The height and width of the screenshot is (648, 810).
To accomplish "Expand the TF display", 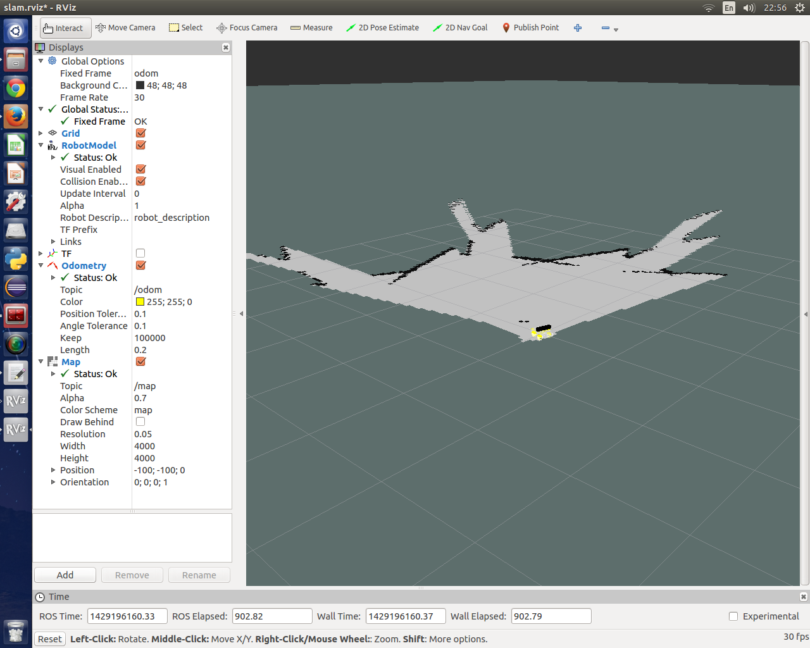I will (x=41, y=254).
